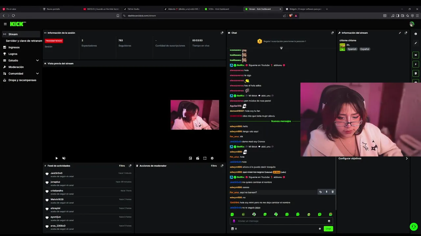Open a new browser tab with plus
The width and height of the screenshot is (421, 236).
(327, 9)
